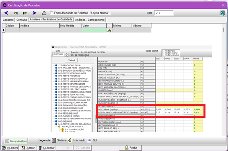Click the Gerar Análises button
Image resolution: width=228 pixels, height=151 pixels.
16,141
